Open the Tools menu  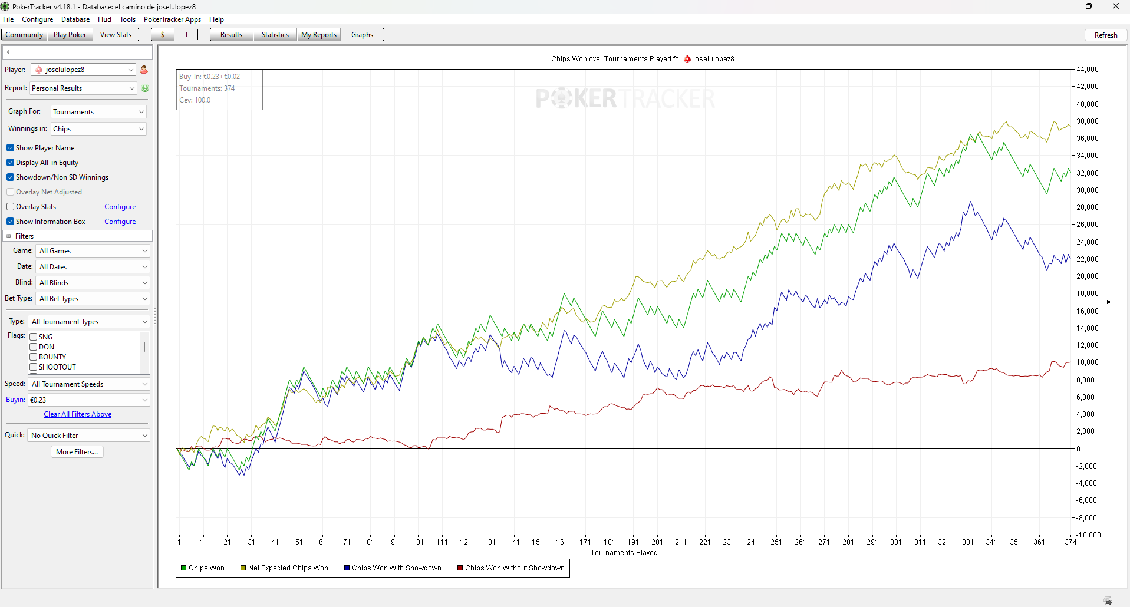128,19
